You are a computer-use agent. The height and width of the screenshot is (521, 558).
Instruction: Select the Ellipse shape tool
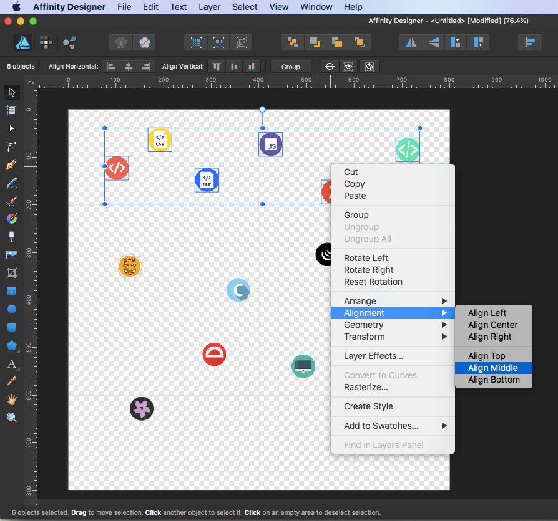pos(11,309)
